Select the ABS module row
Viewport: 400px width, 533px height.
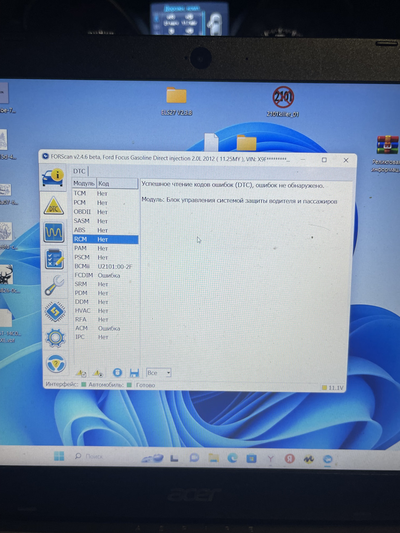(105, 230)
